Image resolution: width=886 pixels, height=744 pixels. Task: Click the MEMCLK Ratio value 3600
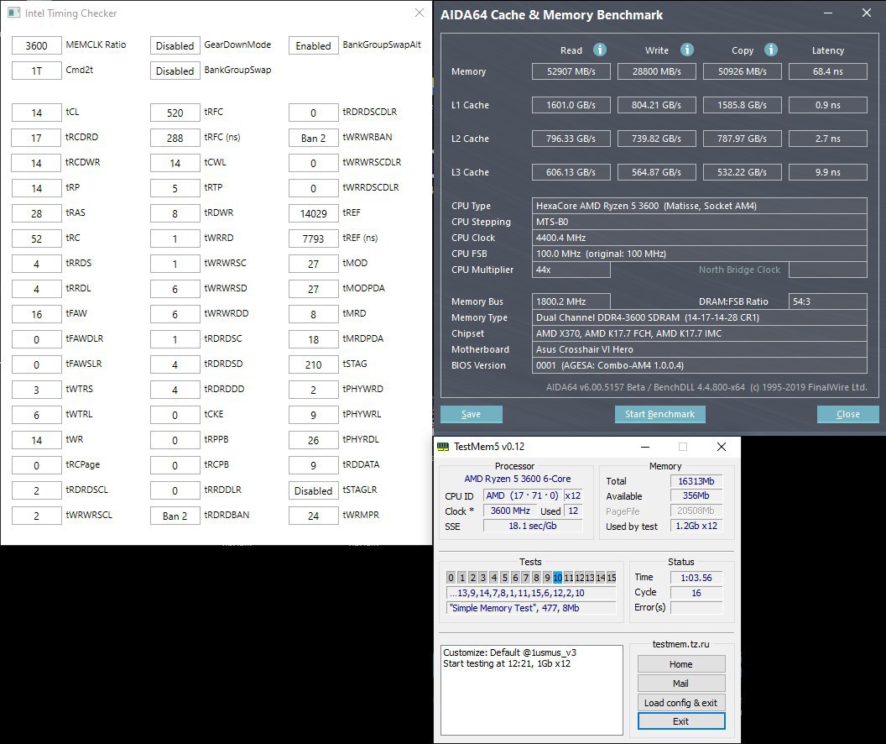[37, 45]
